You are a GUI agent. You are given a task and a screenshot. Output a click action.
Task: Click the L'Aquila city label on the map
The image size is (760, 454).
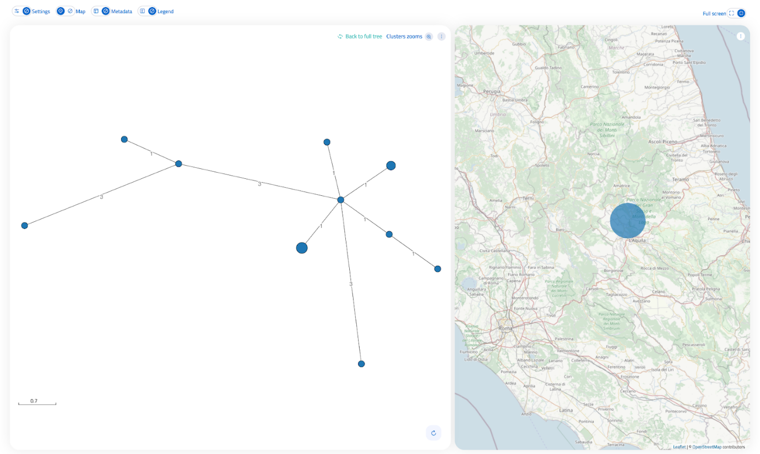(x=638, y=241)
